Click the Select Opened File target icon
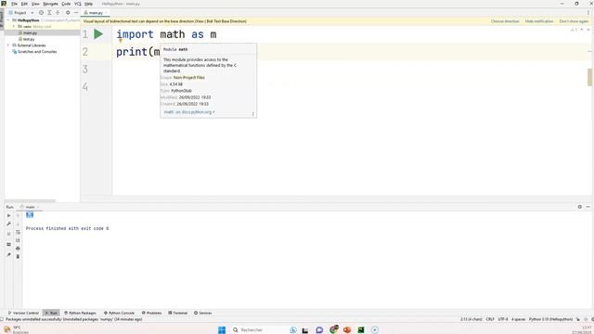The width and height of the screenshot is (594, 334). coord(41,12)
